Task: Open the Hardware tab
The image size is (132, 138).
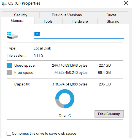Action: point(80,21)
